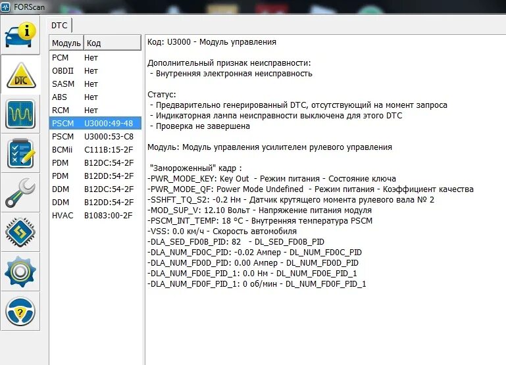Click the 'Модуль управления усилителем рулевого управления' line
The width and height of the screenshot is (506, 365).
(x=270, y=147)
